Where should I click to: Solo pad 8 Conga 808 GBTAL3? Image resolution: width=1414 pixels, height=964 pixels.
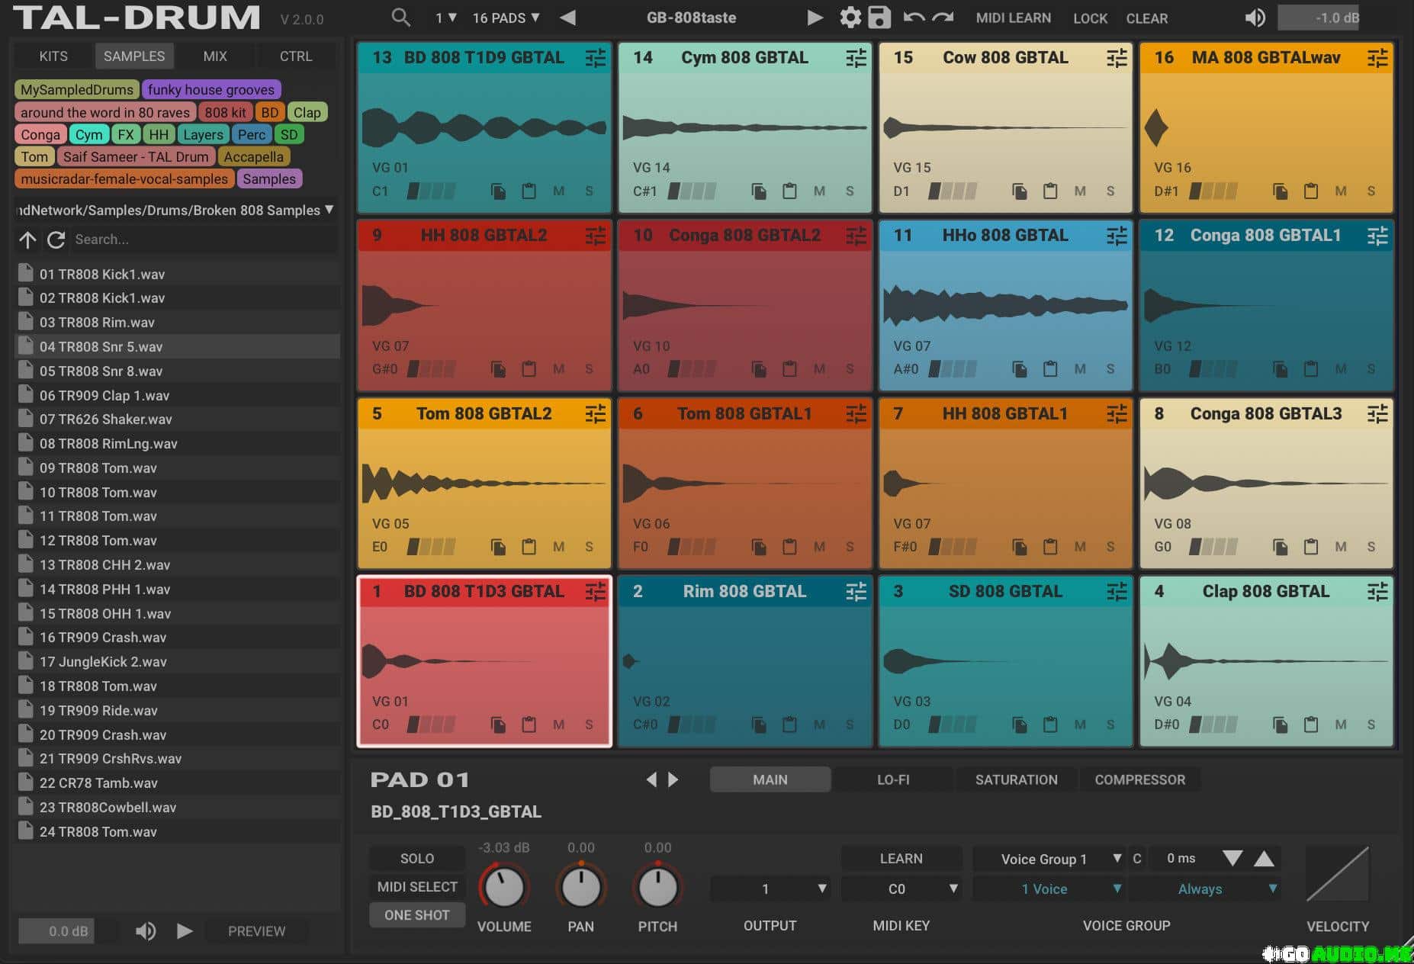(x=1371, y=547)
